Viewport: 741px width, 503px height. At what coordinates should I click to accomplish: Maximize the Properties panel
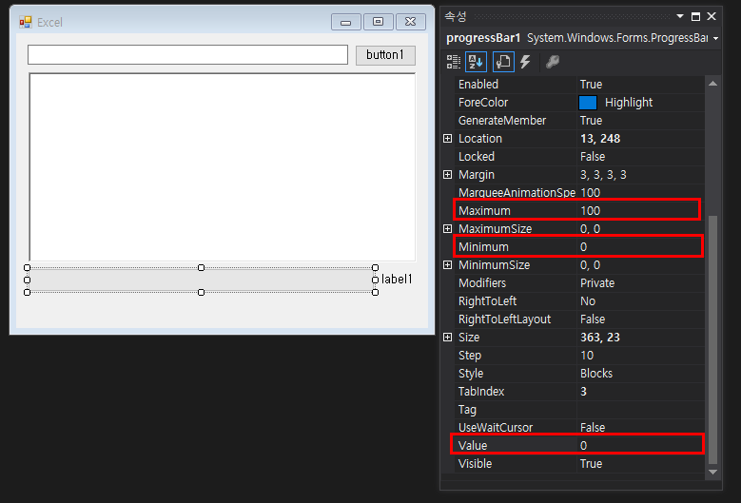pos(695,16)
